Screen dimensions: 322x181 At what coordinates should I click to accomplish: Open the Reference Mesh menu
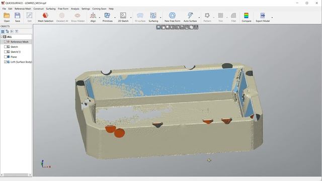(x=23, y=9)
